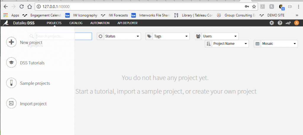Open the Project Name sort dropdown

pos(230,44)
